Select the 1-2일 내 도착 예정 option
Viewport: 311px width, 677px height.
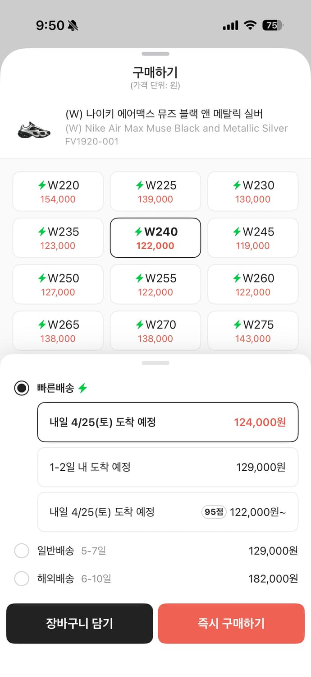point(168,467)
